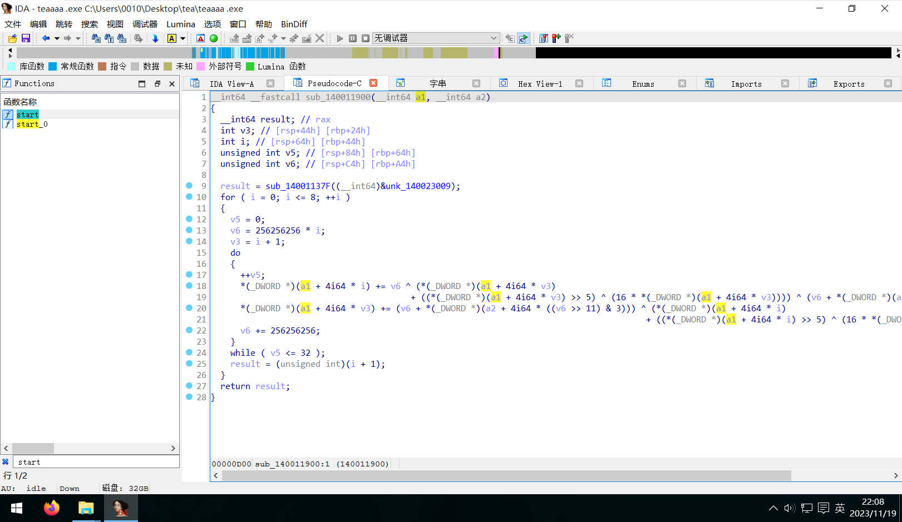Open the 视图 menu

click(115, 24)
